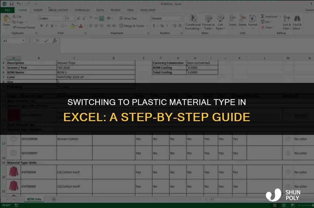The width and height of the screenshot is (314, 208).
Task: Click the macro recording icon in status bar
Action: [17, 205]
